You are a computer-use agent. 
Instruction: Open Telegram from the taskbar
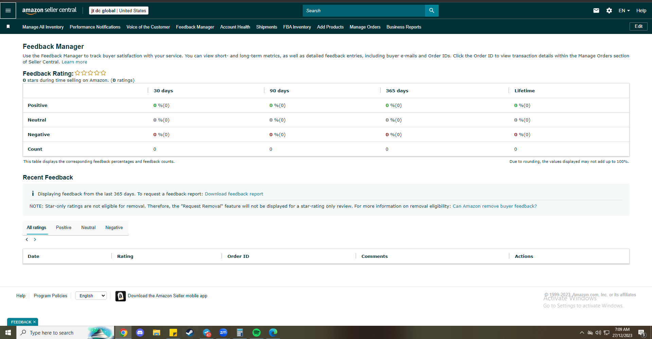click(x=207, y=333)
